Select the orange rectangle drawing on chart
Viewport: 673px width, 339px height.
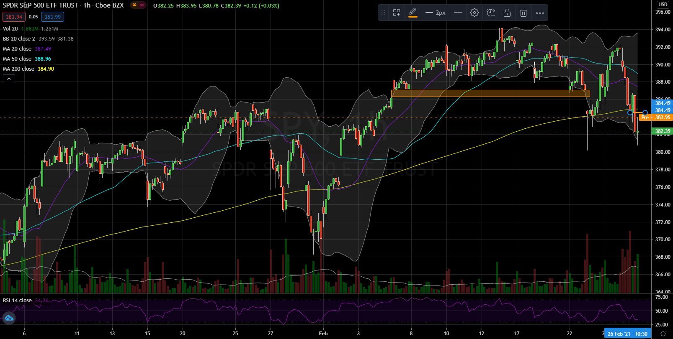[x=490, y=94]
